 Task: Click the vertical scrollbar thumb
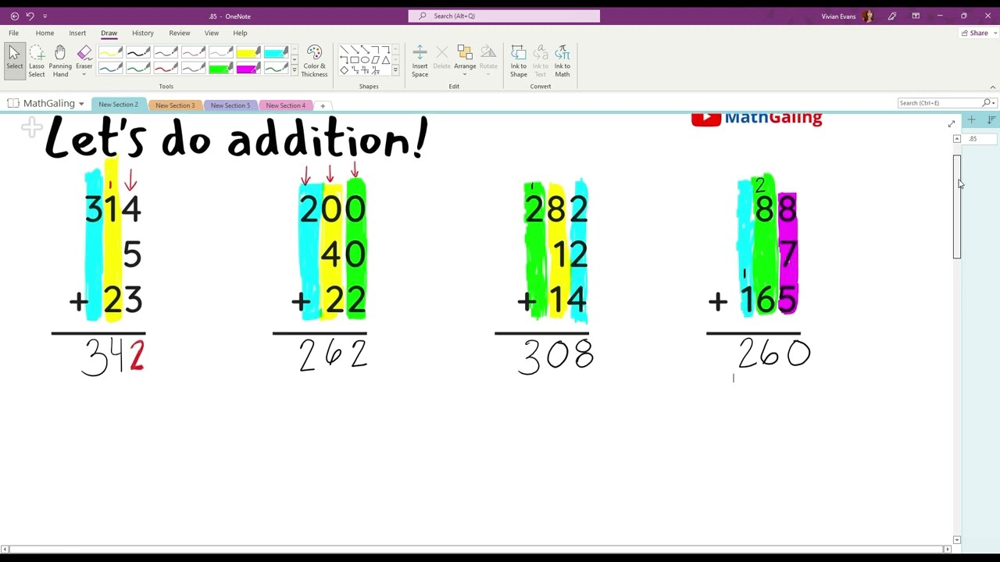(957, 207)
